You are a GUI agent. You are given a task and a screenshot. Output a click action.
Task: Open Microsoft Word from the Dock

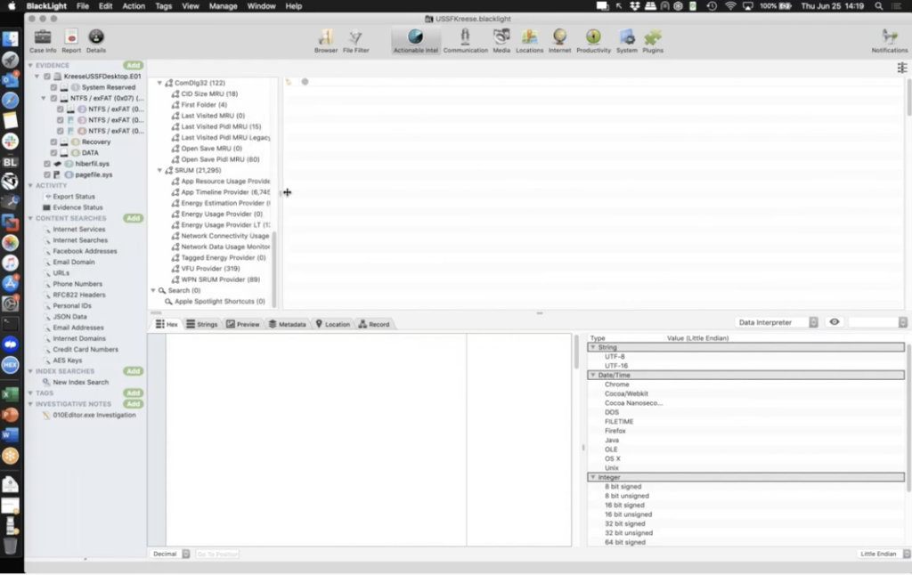(10, 435)
